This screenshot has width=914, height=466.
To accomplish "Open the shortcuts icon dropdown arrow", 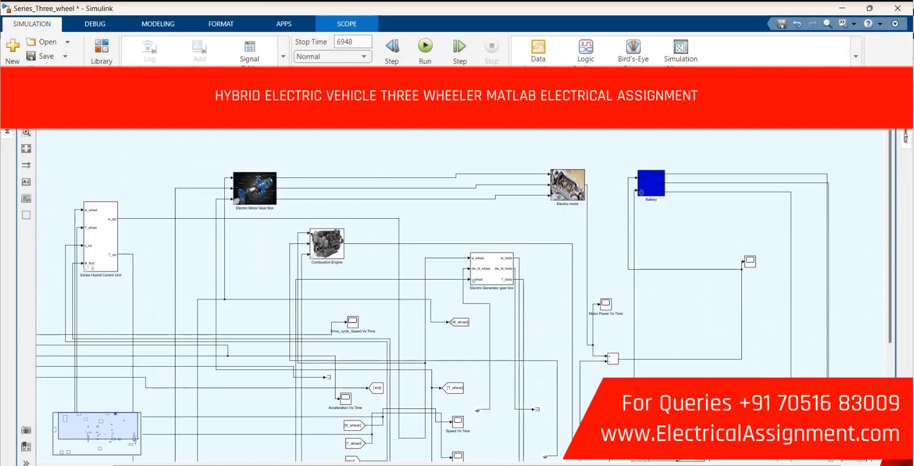I will tap(854, 24).
